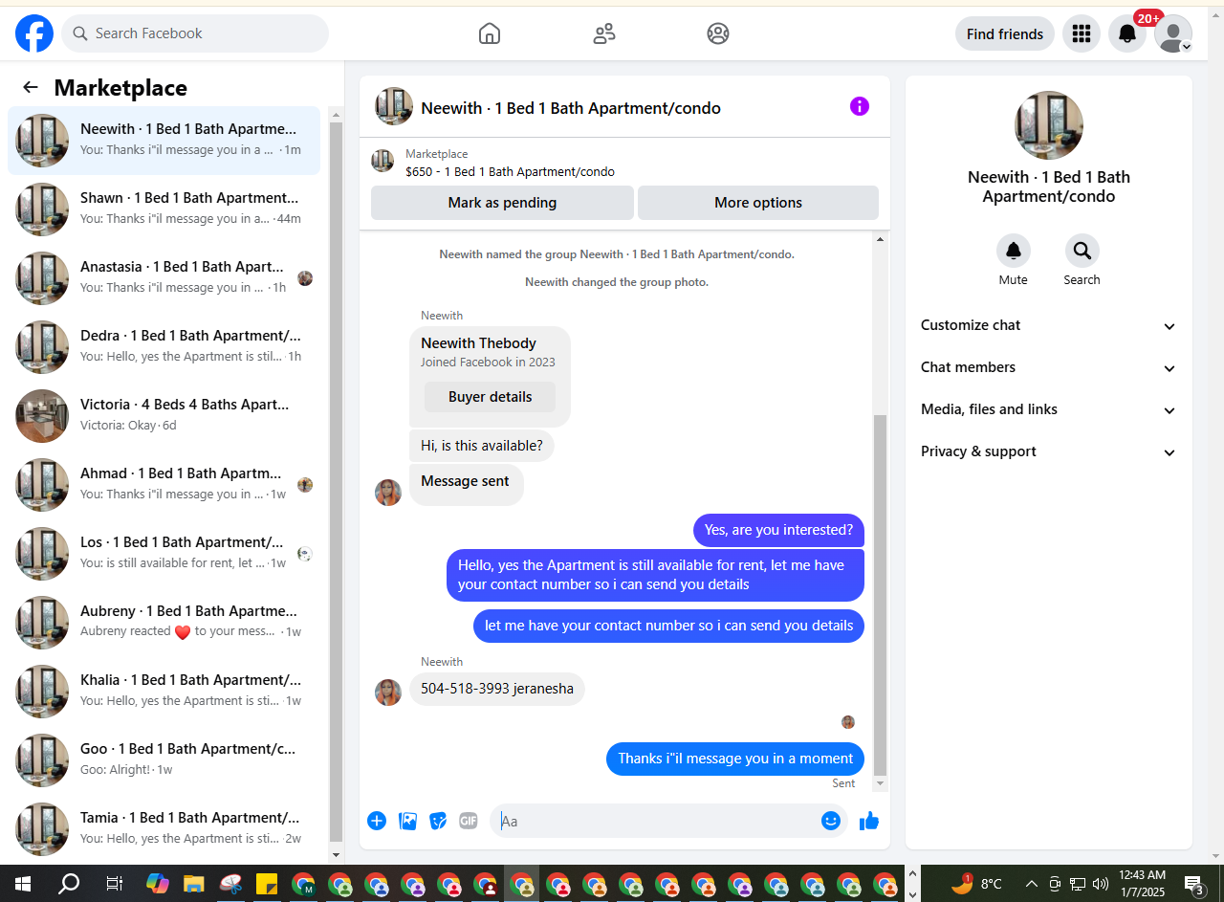The width and height of the screenshot is (1224, 902).
Task: Open Windows Start menu
Action: click(x=23, y=884)
